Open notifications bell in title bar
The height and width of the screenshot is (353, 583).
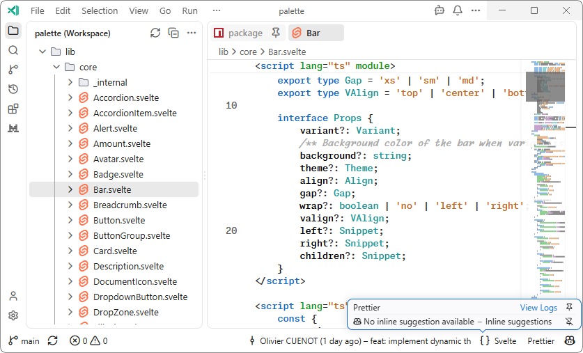pyautogui.click(x=458, y=10)
